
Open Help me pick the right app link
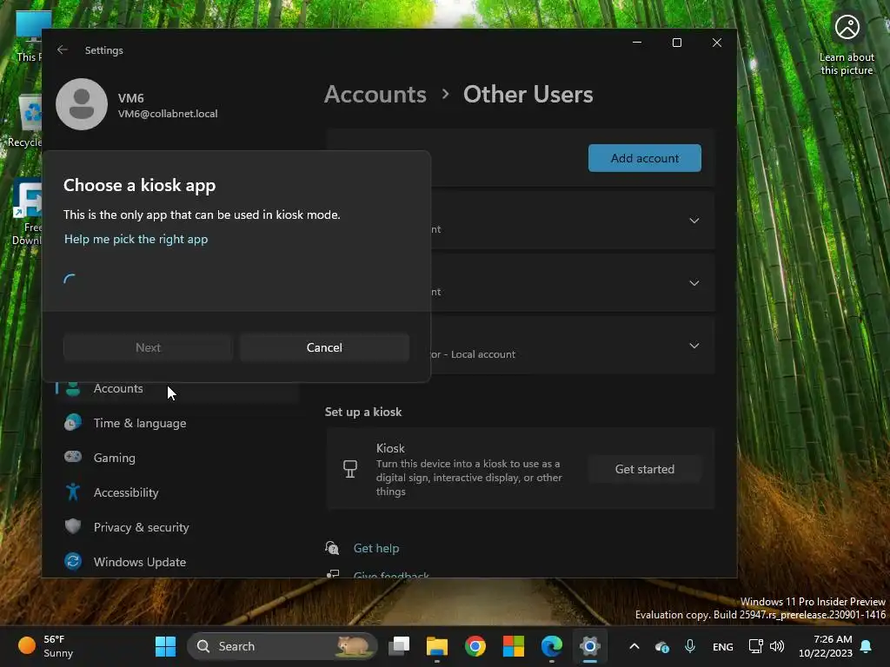tap(136, 240)
